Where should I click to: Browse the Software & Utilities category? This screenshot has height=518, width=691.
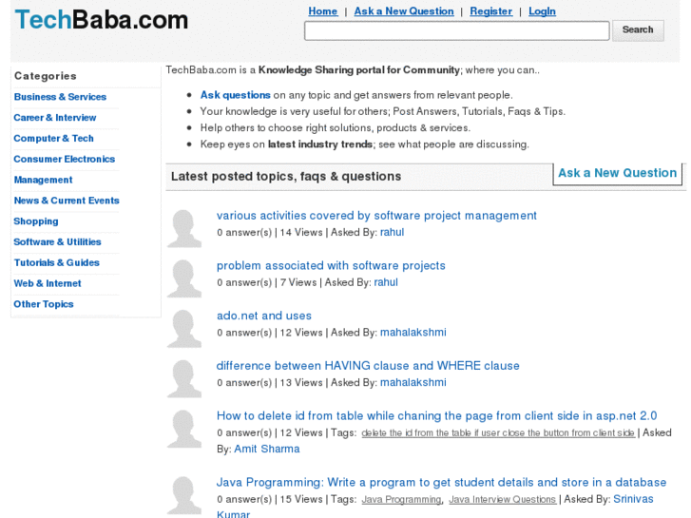tap(57, 242)
